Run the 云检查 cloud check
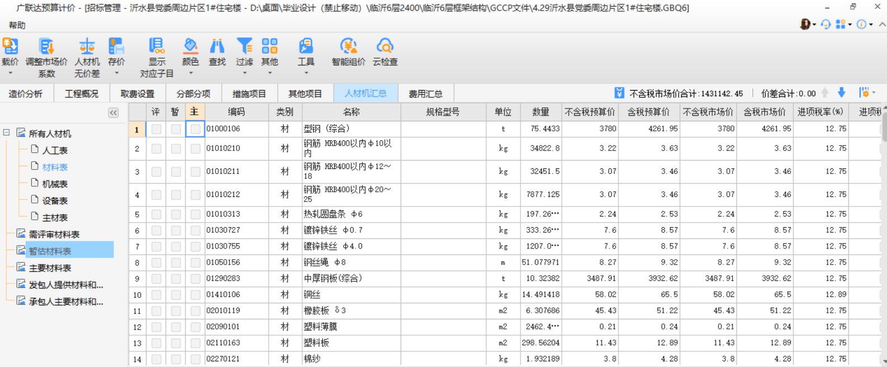Viewport: 887px width, 367px height. [385, 46]
